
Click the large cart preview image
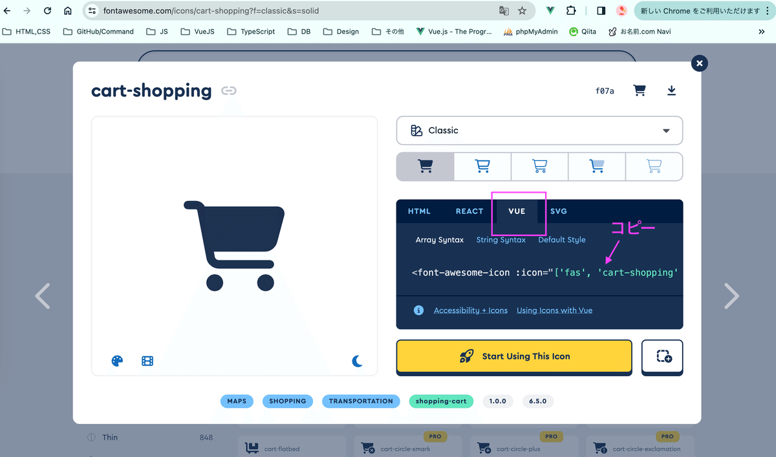(x=234, y=246)
